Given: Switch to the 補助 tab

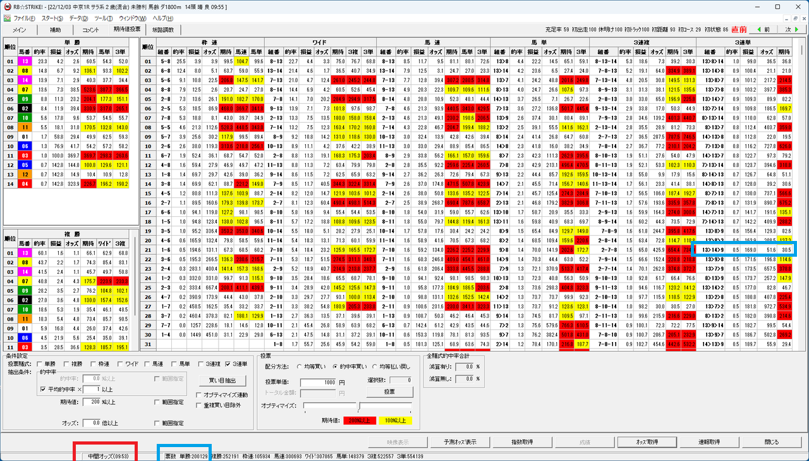Looking at the screenshot, I should (55, 30).
